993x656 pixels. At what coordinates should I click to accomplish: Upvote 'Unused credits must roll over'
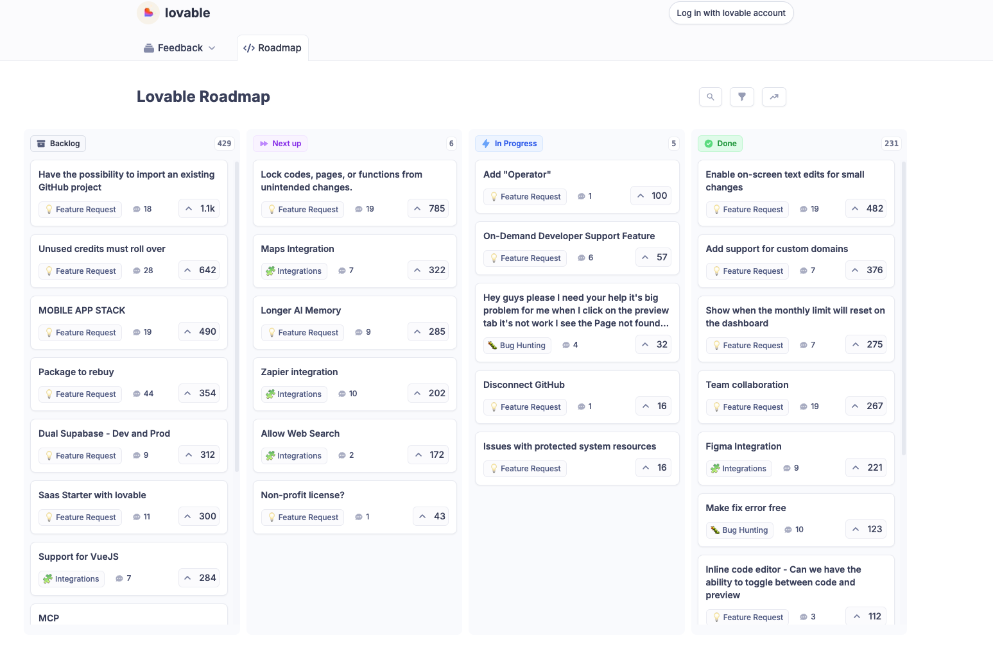(199, 270)
